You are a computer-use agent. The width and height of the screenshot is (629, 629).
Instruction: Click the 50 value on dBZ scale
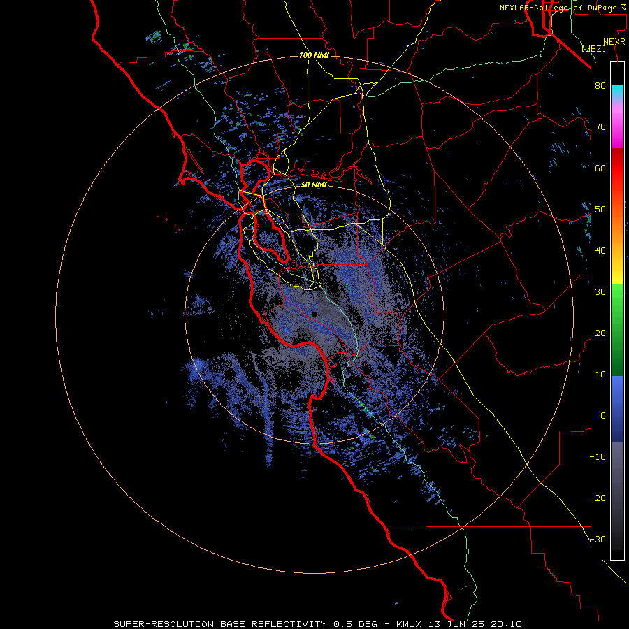(600, 210)
